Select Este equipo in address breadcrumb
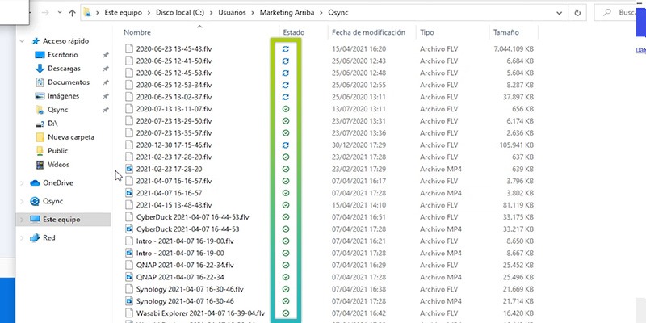The width and height of the screenshot is (646, 323). (123, 13)
